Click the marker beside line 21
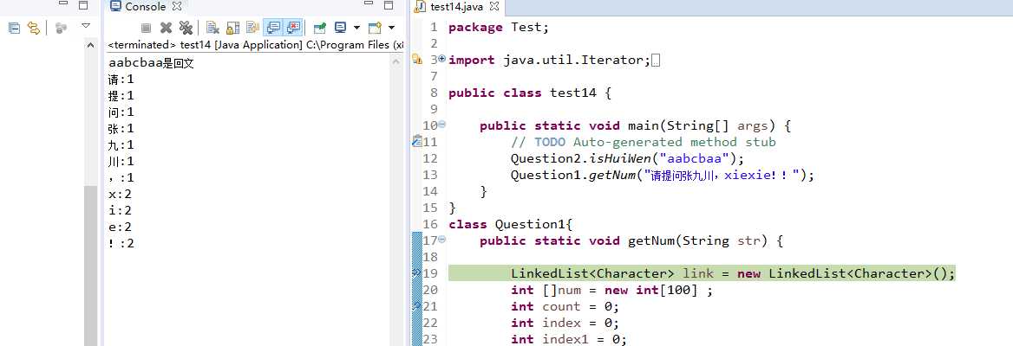The height and width of the screenshot is (346, 1013). (416, 306)
